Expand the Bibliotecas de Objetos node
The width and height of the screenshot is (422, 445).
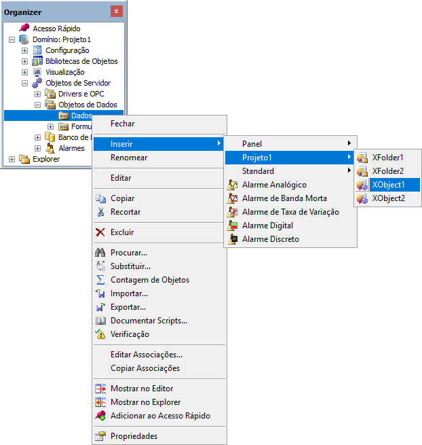[24, 61]
